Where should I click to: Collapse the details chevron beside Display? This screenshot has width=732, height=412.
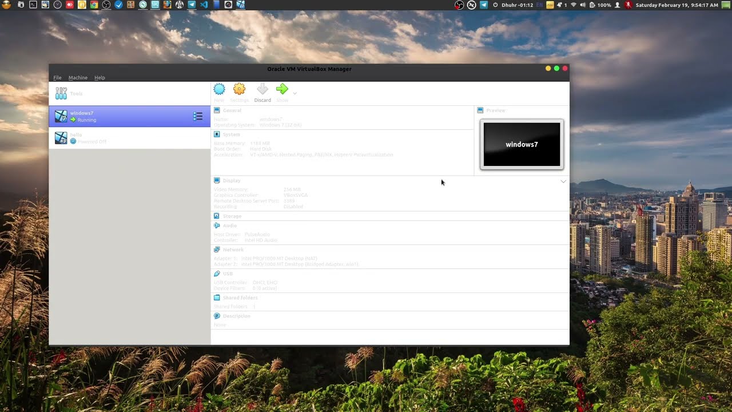[x=563, y=181]
